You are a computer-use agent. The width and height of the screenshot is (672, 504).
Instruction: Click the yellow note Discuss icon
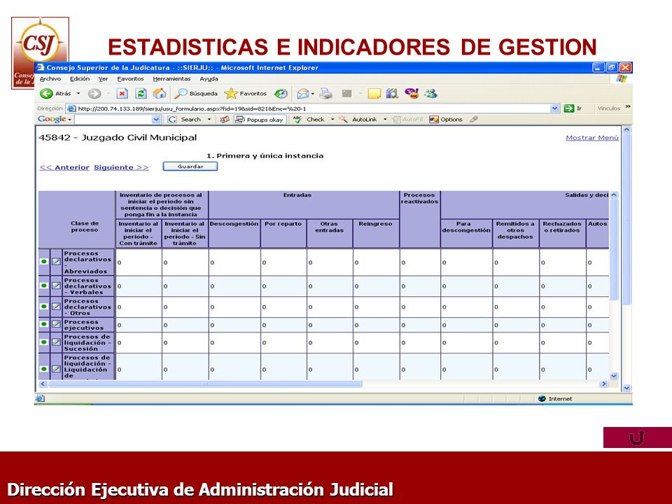[374, 93]
